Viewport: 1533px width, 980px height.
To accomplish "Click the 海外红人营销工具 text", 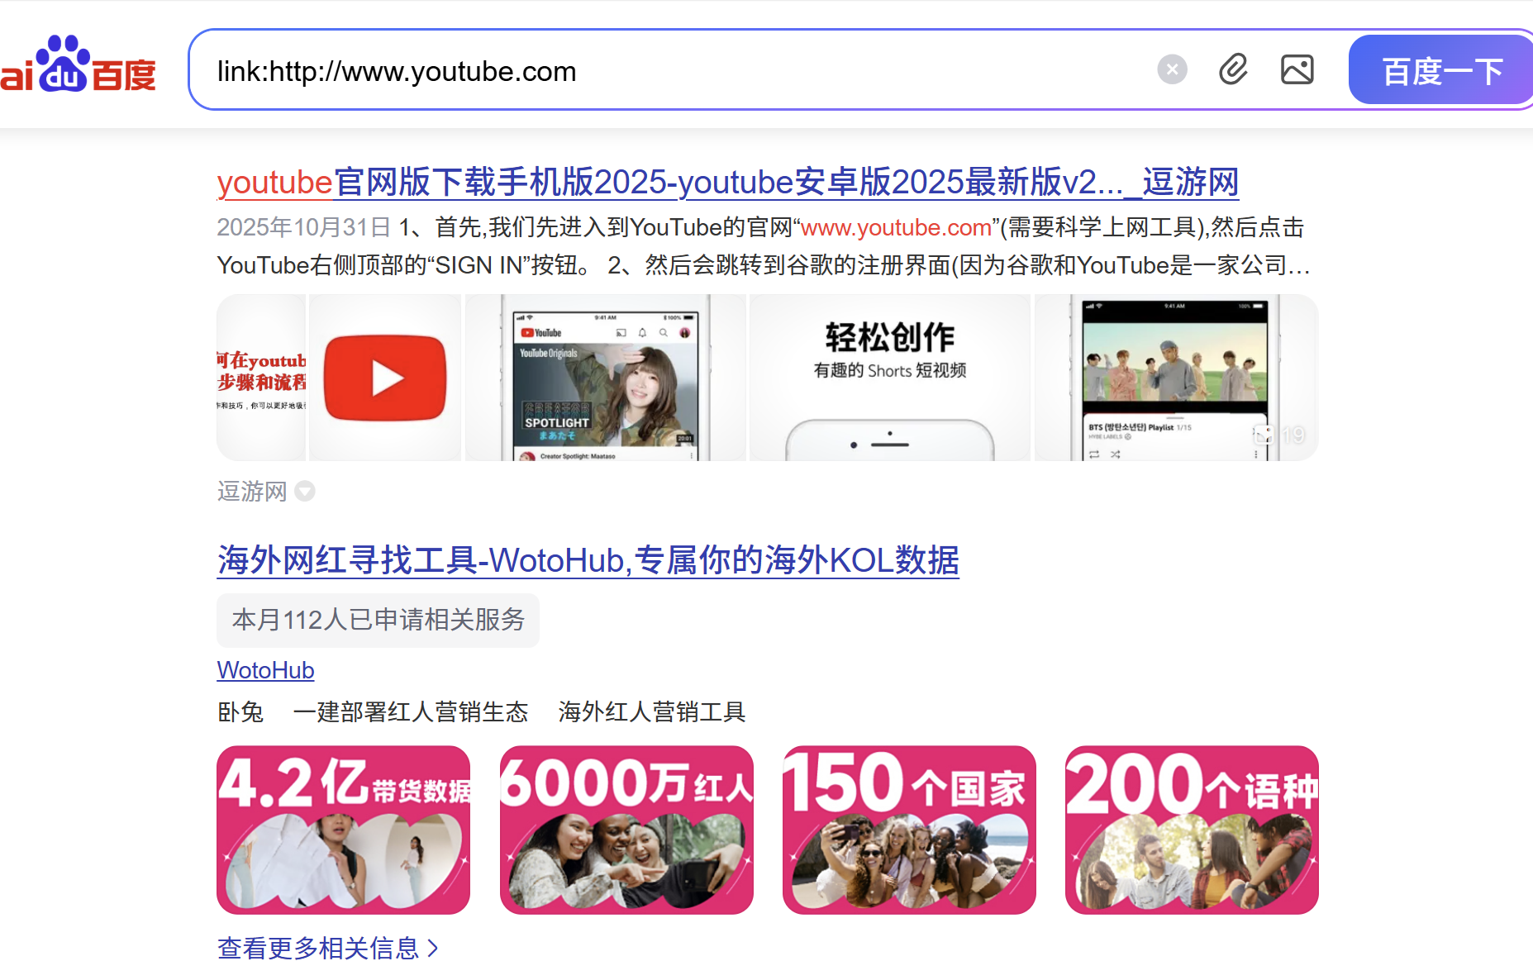I will 651,711.
